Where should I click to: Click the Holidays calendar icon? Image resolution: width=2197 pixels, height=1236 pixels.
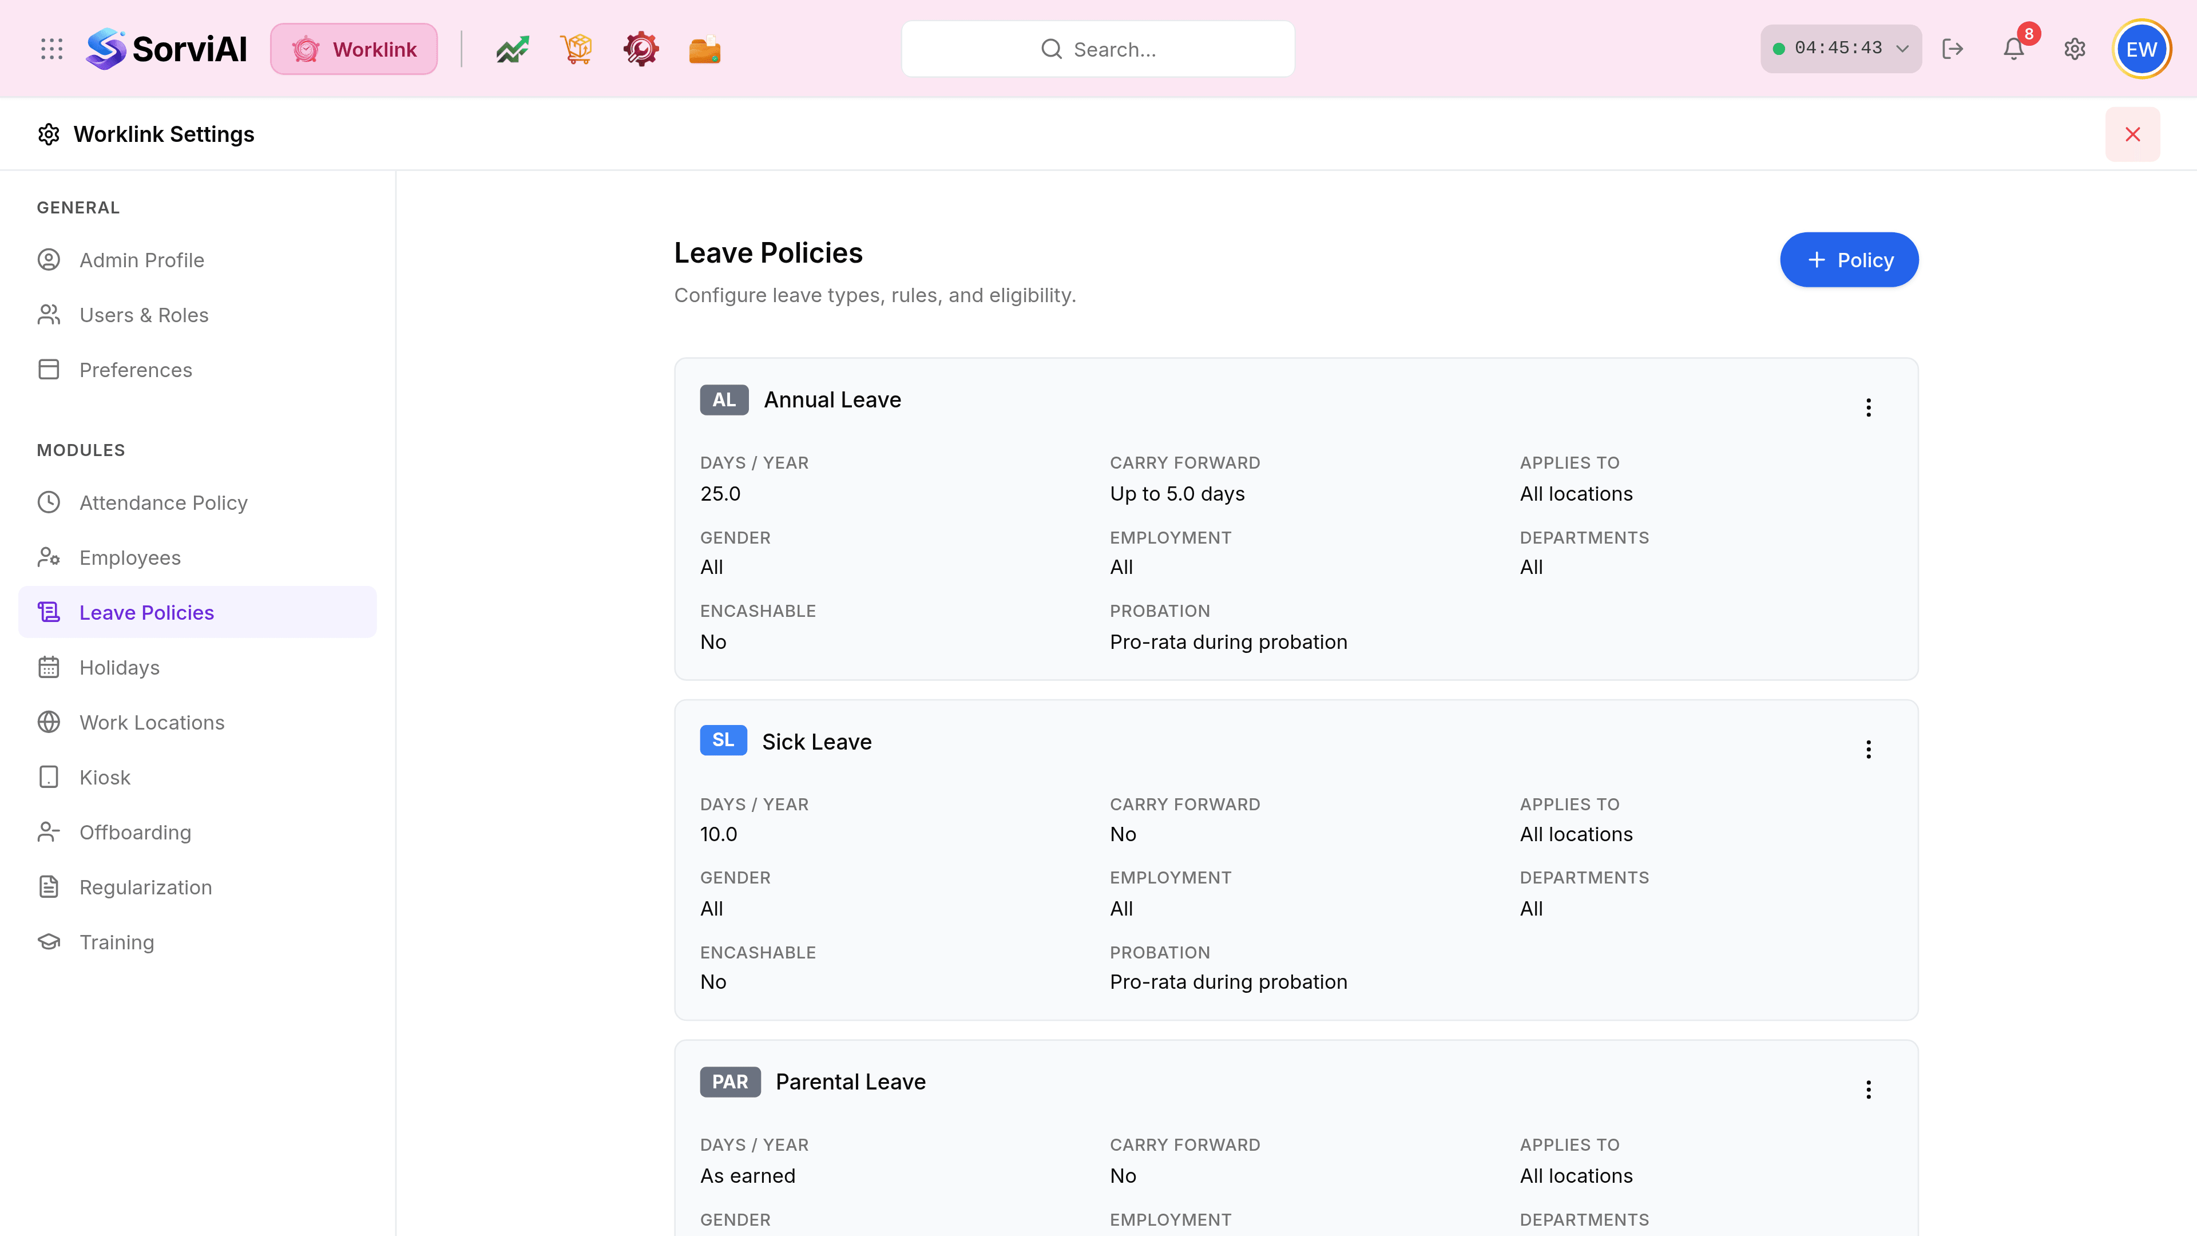49,667
